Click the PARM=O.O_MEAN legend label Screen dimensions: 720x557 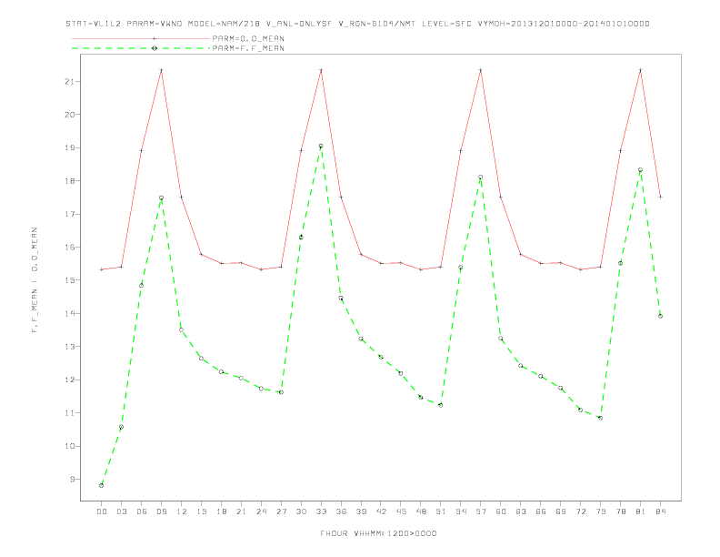pyautogui.click(x=248, y=38)
